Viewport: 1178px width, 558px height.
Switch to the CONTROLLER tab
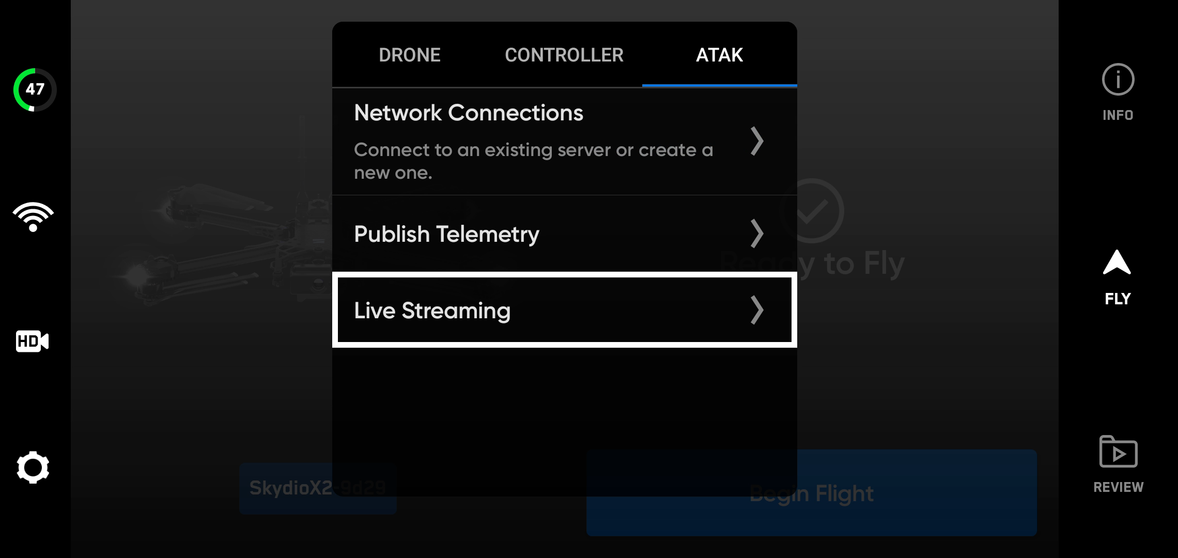tap(564, 54)
